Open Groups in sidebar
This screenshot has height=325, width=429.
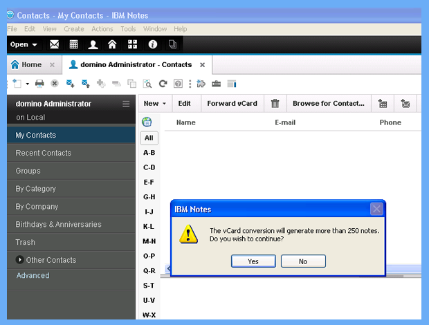71,171
